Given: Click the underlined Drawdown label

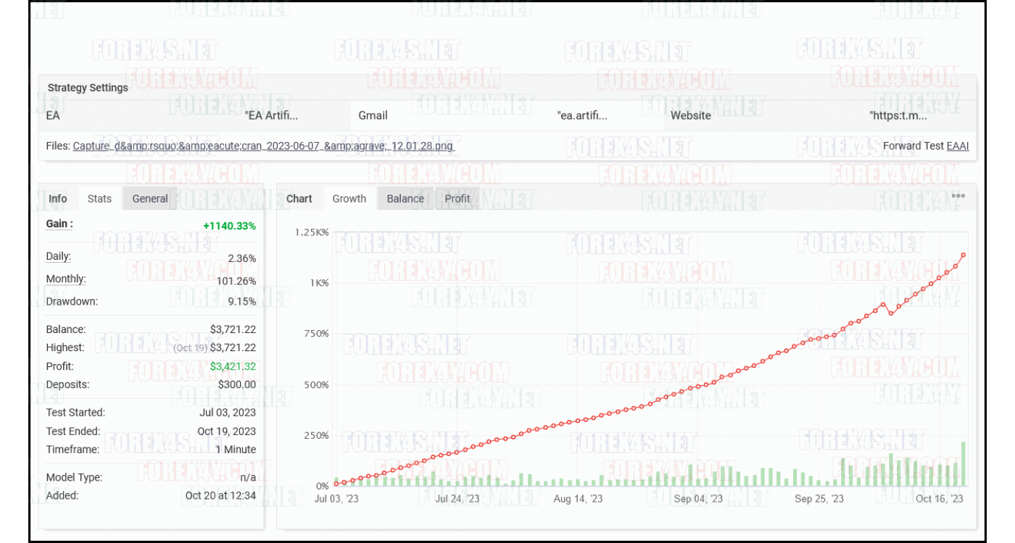Looking at the screenshot, I should pos(72,301).
